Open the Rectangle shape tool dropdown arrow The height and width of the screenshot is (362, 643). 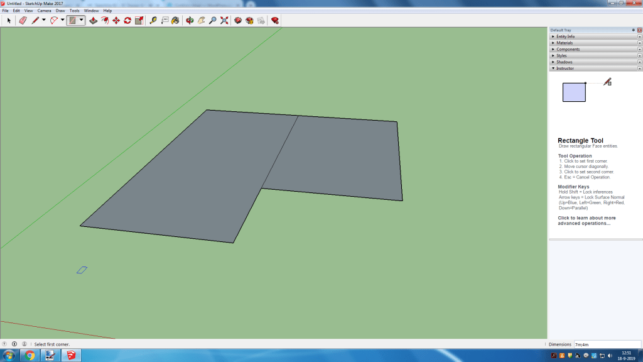point(81,21)
